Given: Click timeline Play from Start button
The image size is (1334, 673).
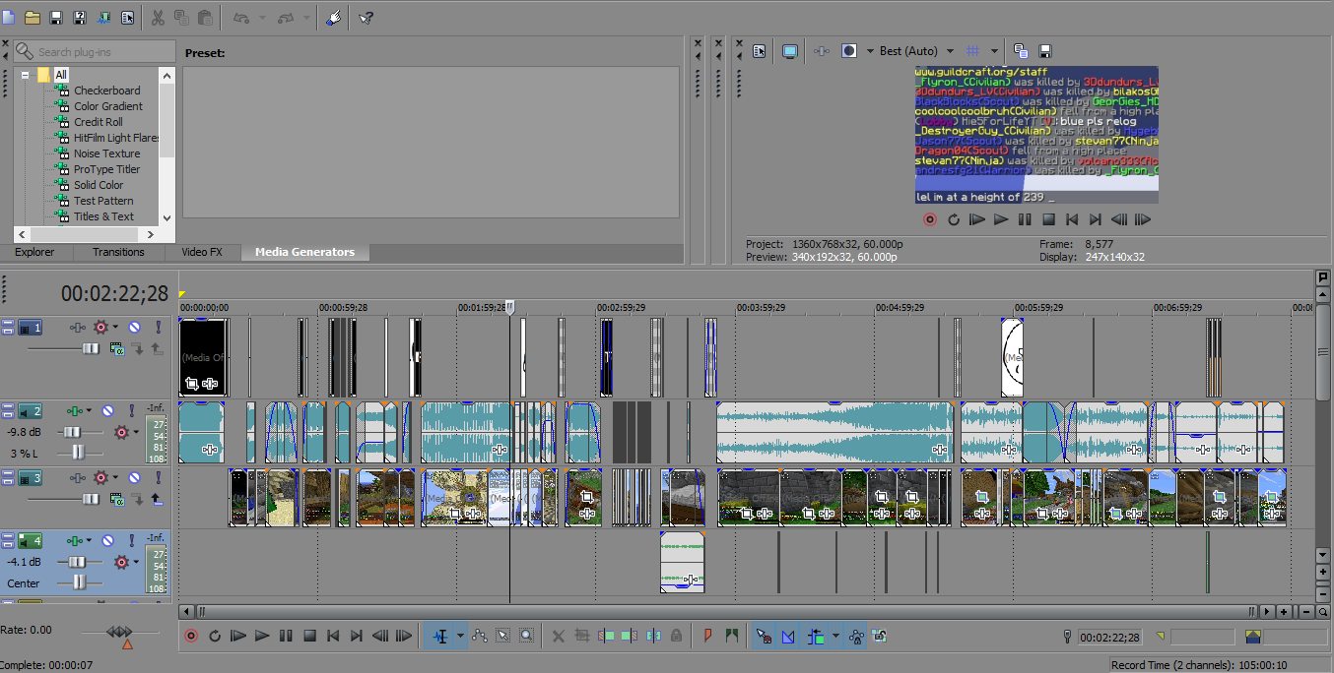Looking at the screenshot, I should [x=237, y=636].
